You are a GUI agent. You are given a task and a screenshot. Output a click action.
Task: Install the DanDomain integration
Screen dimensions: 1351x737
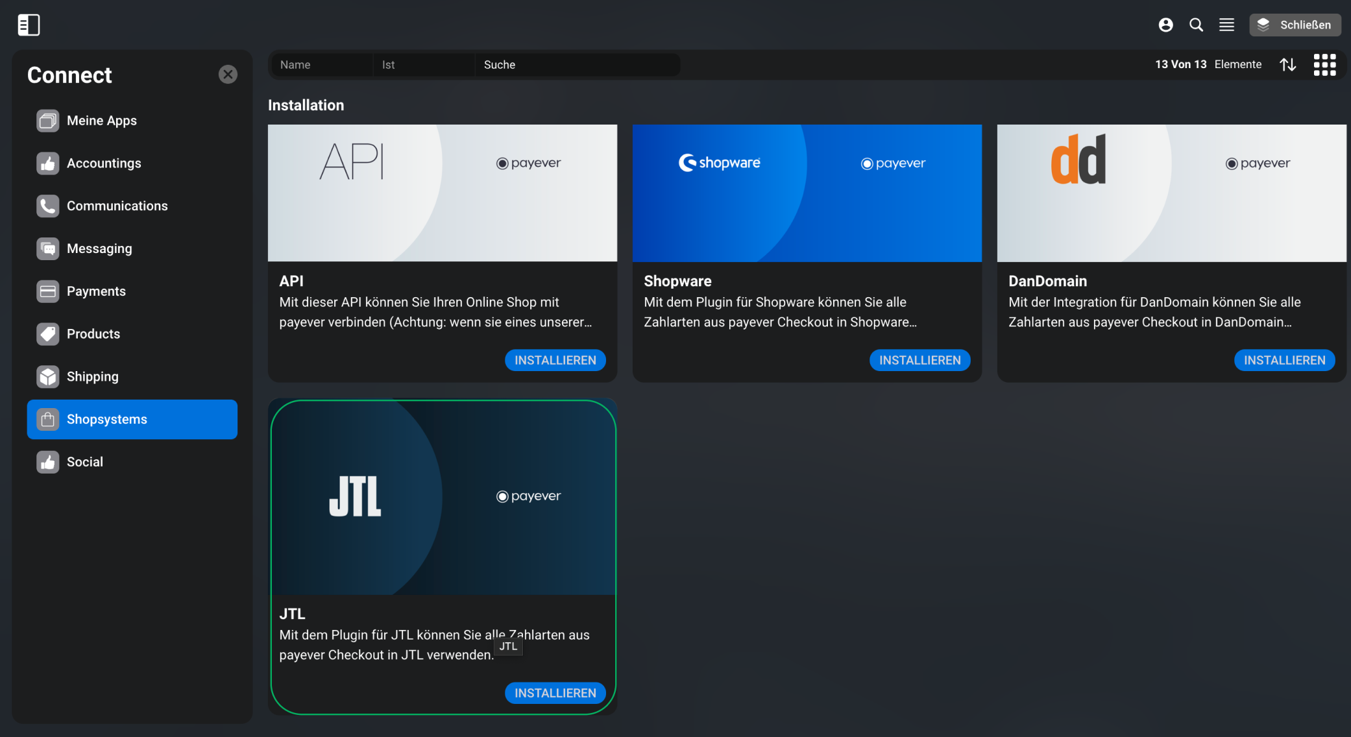pos(1284,360)
